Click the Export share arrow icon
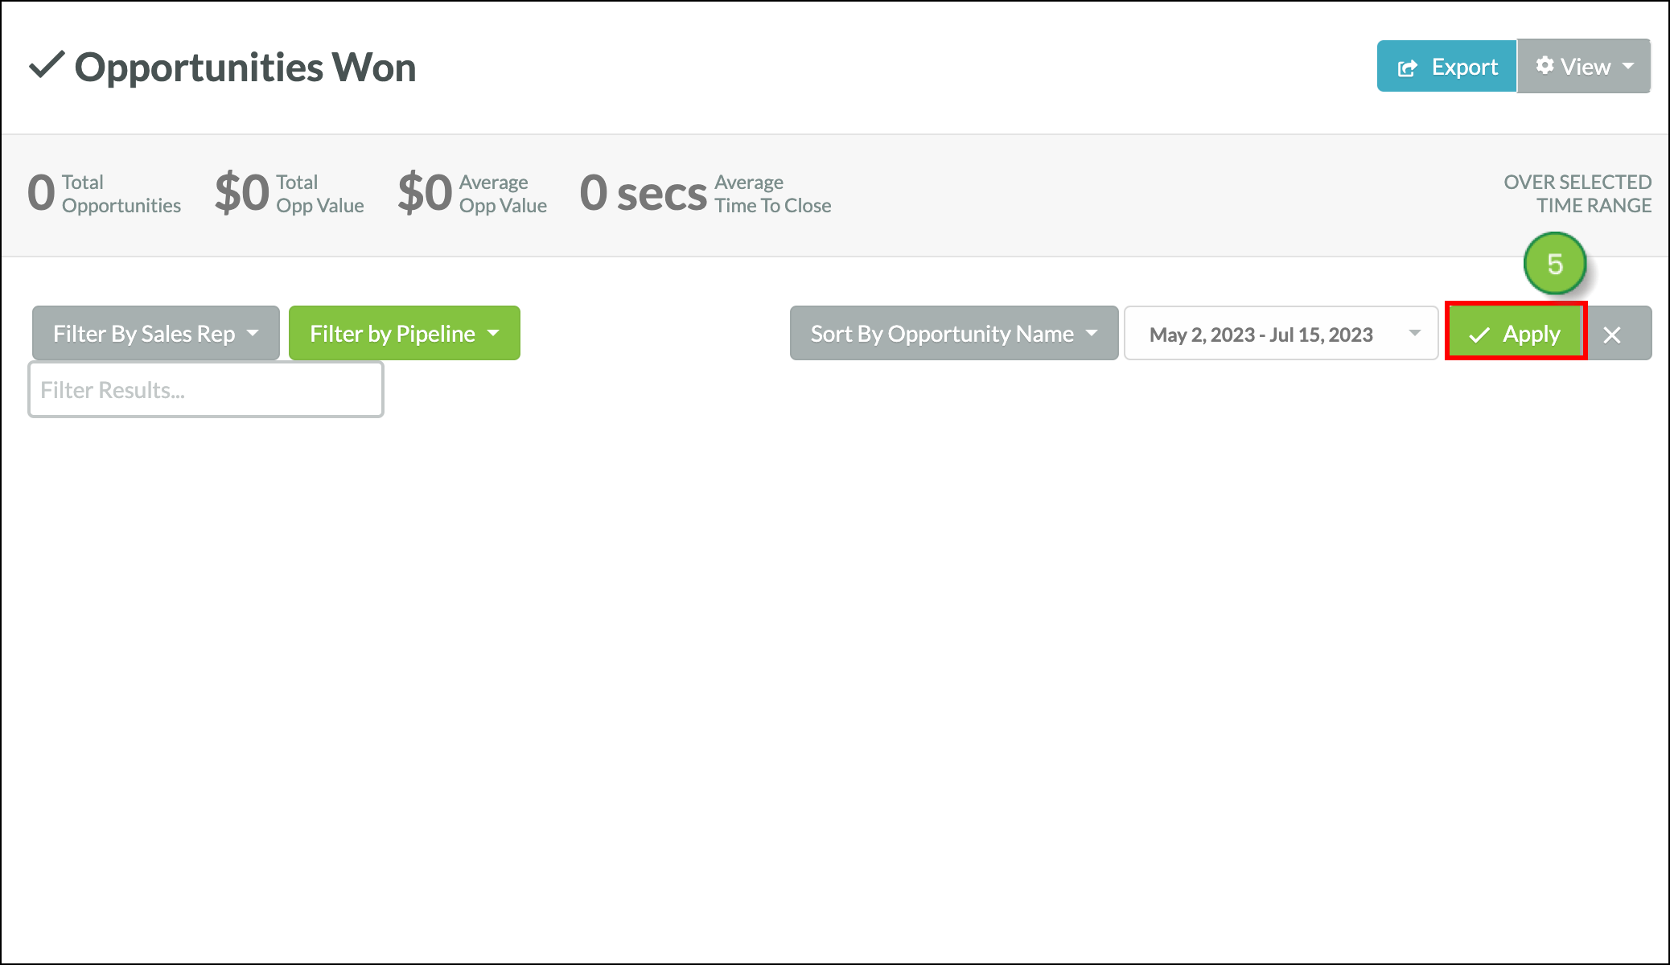The image size is (1670, 965). pyautogui.click(x=1407, y=68)
